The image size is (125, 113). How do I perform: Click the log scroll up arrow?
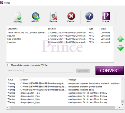click(122, 79)
